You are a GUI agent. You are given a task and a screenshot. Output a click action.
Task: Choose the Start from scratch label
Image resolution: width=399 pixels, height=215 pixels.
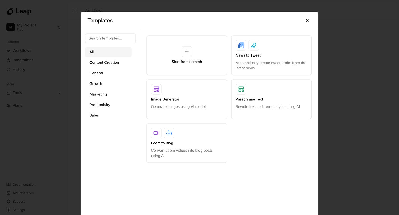pyautogui.click(x=187, y=62)
